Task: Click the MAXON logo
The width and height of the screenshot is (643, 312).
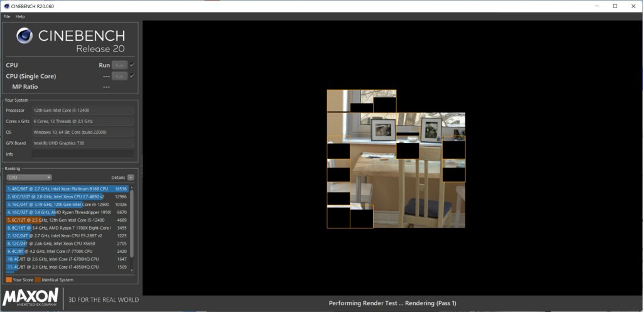Action: 30,298
